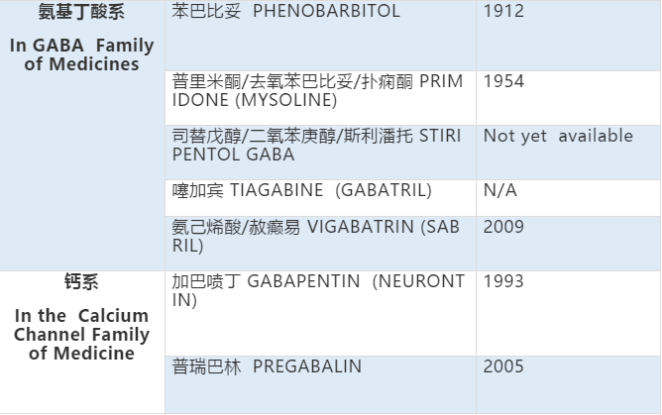The width and height of the screenshot is (662, 415).
Task: Select the year 2005 cell
Action: [x=504, y=366]
